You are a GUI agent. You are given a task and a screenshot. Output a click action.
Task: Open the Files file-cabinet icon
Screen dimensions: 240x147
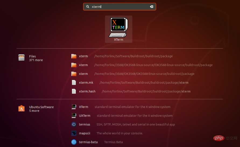(22, 58)
